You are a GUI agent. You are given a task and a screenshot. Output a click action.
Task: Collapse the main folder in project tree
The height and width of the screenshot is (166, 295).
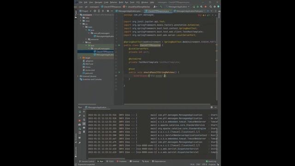(84, 27)
